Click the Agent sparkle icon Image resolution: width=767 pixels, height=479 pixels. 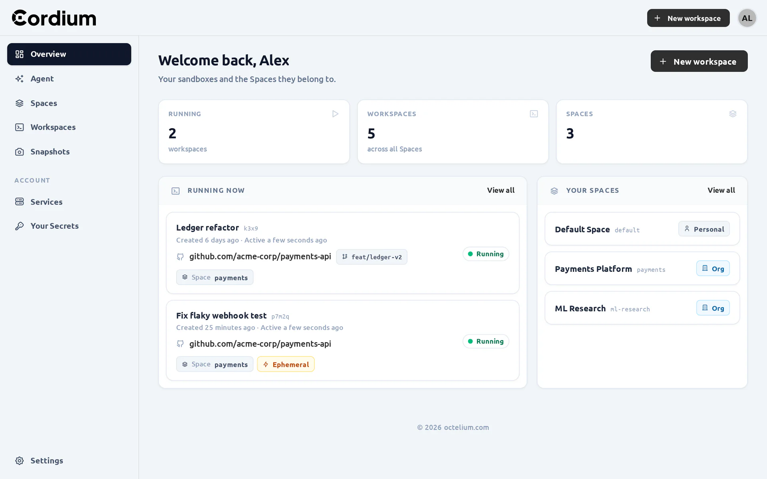coord(20,79)
